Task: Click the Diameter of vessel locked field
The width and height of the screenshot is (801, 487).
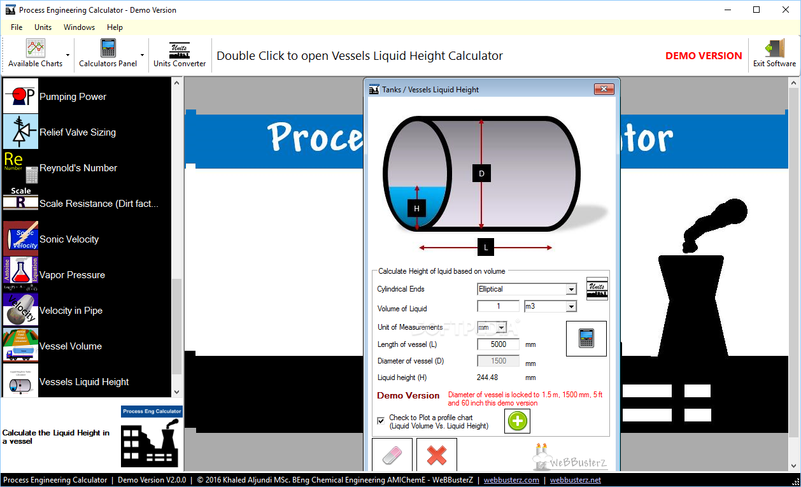Action: [x=499, y=361]
